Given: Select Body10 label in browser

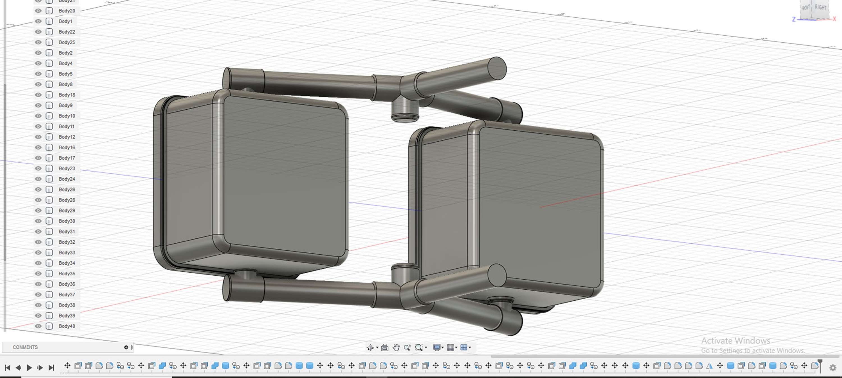Looking at the screenshot, I should (x=67, y=116).
